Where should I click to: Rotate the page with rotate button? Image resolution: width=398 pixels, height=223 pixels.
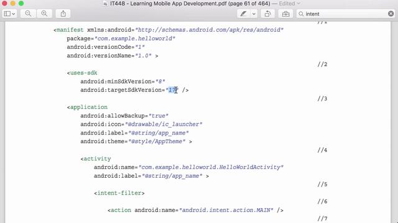(267, 14)
